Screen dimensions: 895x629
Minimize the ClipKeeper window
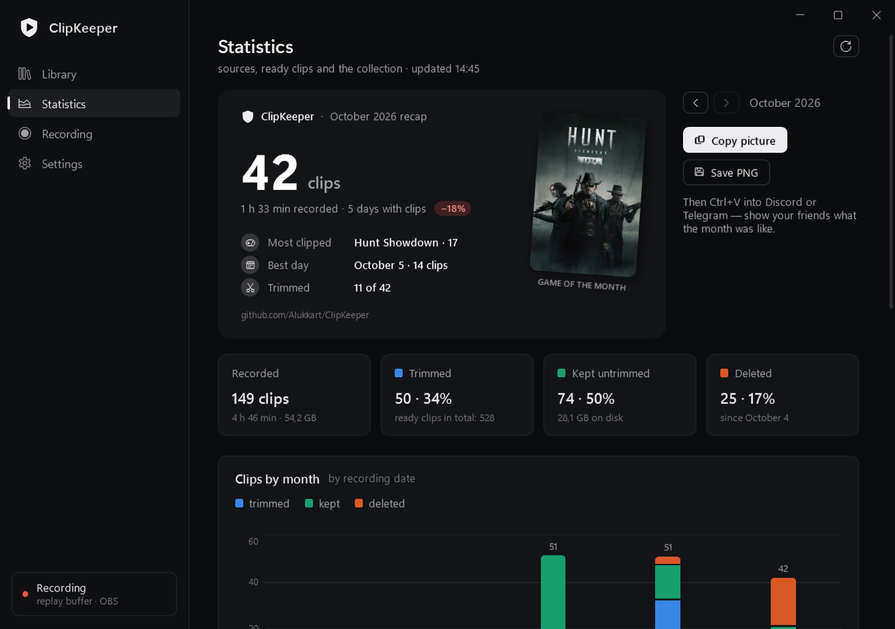(800, 15)
